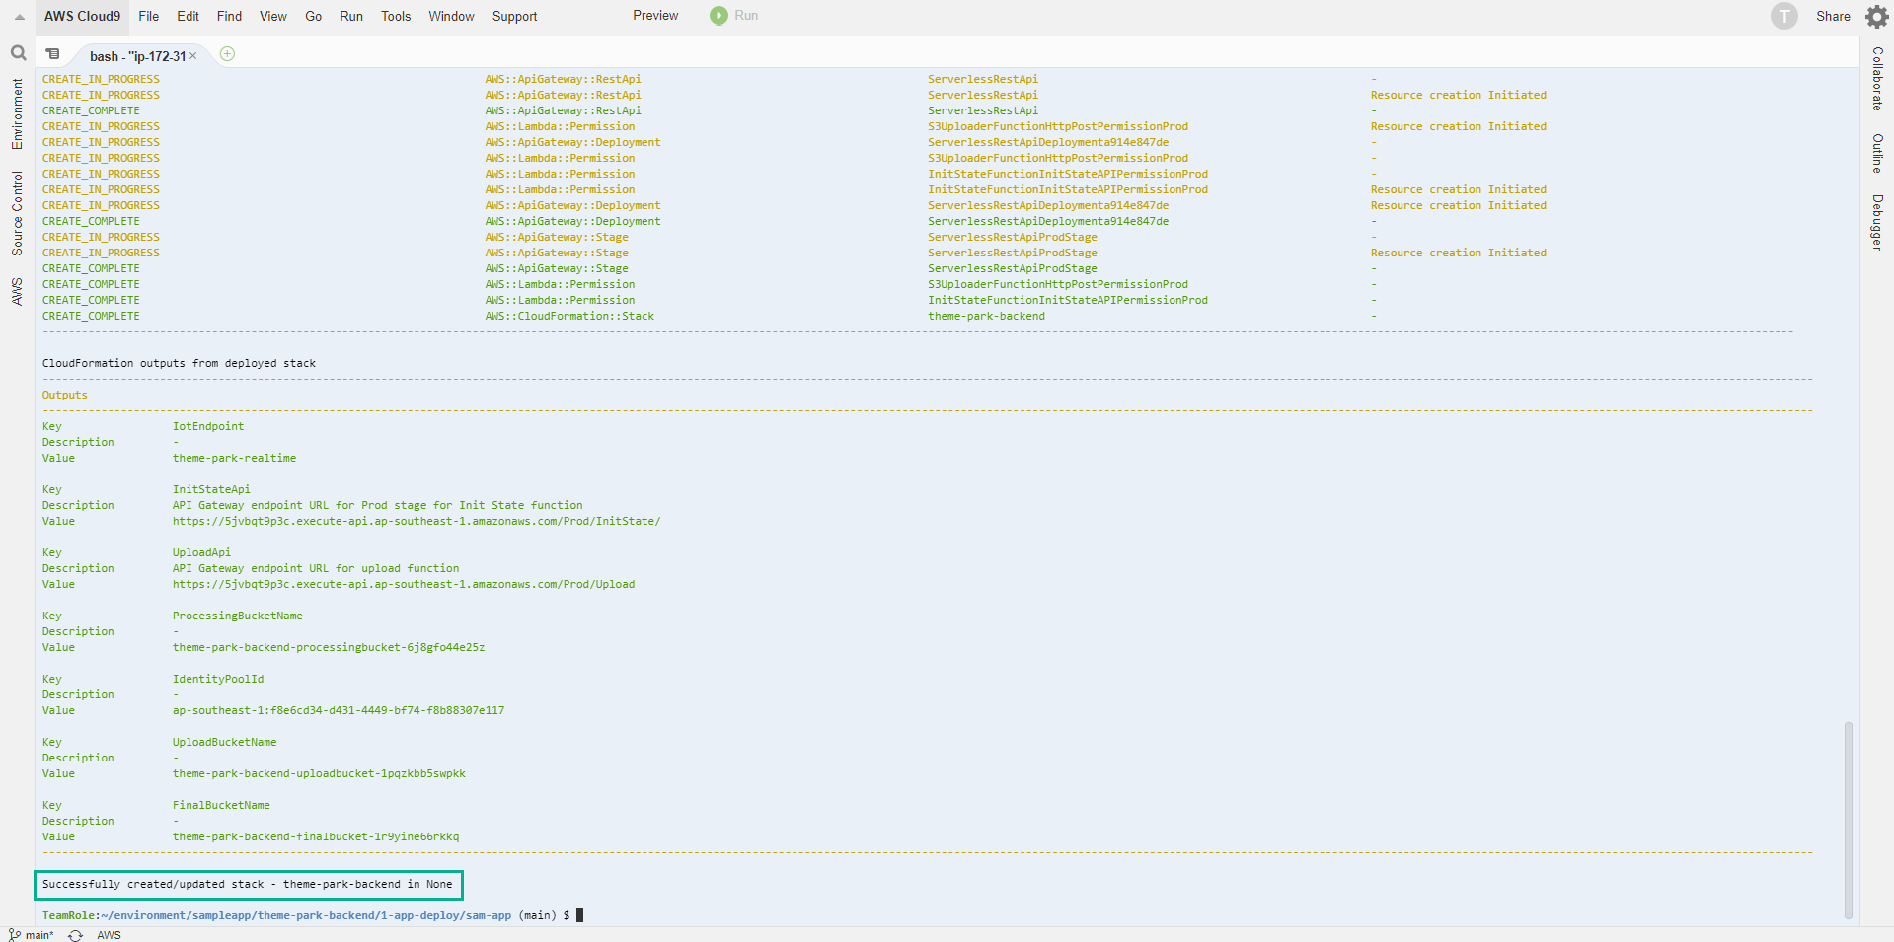Open the Source Control side panel
This screenshot has height=942, width=1894.
(17, 213)
